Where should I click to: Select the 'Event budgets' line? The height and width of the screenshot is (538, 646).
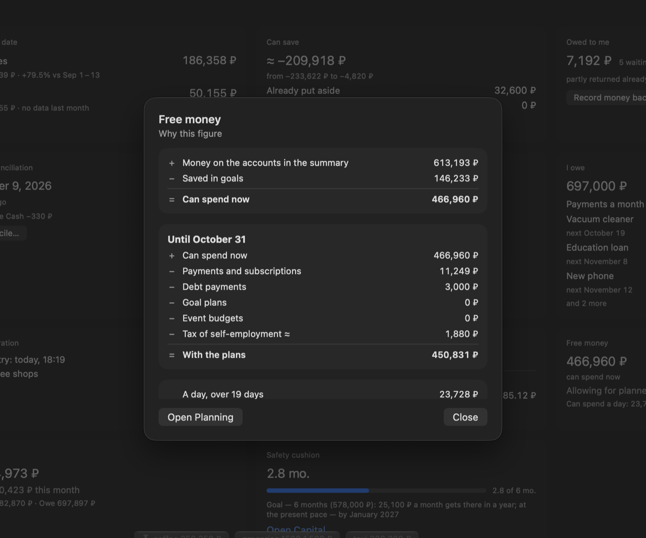point(323,318)
